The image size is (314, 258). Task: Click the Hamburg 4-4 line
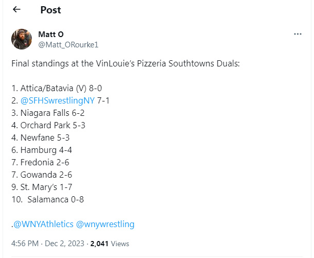[48, 150]
